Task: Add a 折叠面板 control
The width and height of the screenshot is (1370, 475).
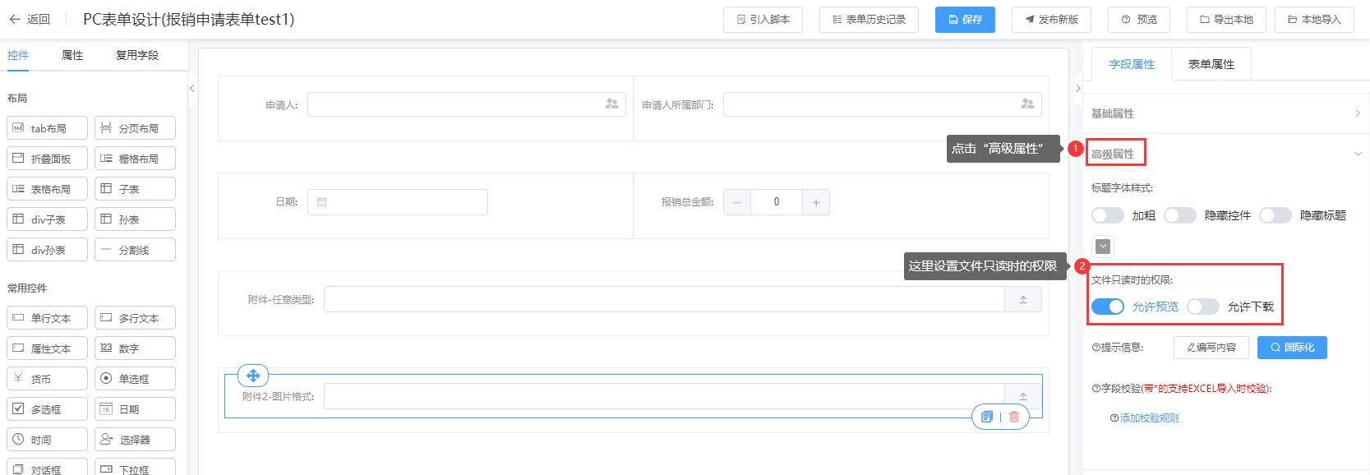Action: pyautogui.click(x=47, y=159)
